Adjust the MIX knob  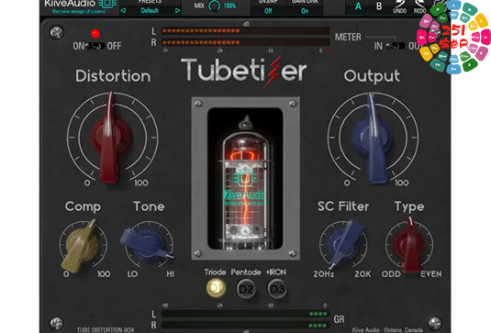(215, 6)
